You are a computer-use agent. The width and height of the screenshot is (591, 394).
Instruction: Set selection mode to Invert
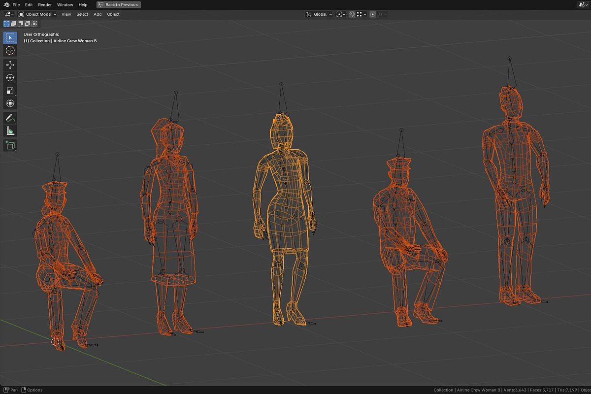[x=26, y=24]
